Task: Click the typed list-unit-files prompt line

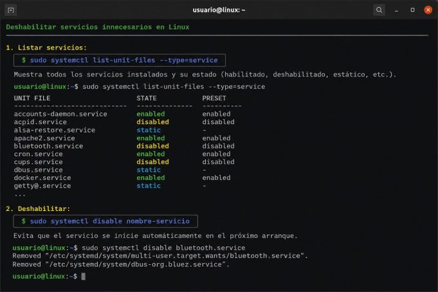Action: coord(140,87)
